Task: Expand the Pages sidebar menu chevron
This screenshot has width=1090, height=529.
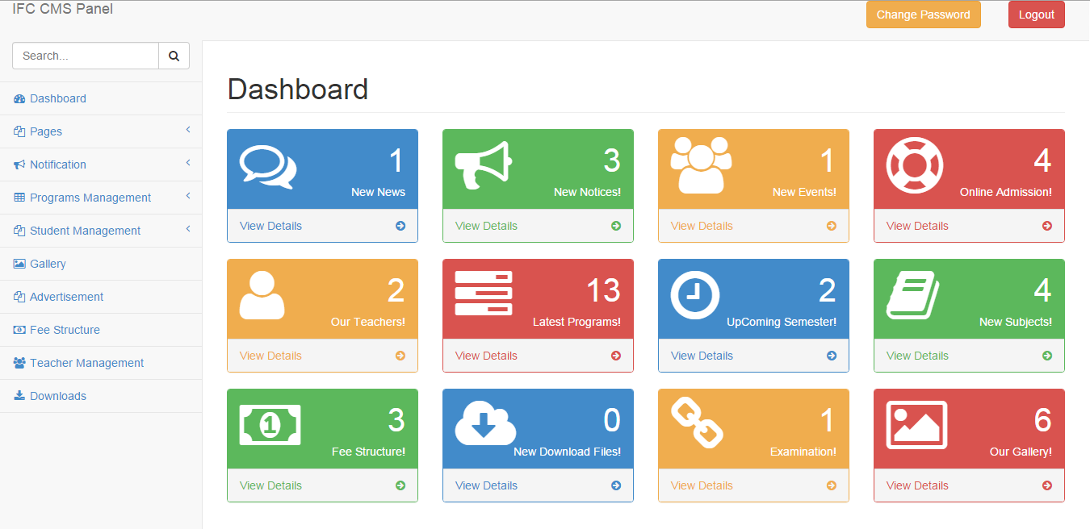Action: [x=187, y=130]
